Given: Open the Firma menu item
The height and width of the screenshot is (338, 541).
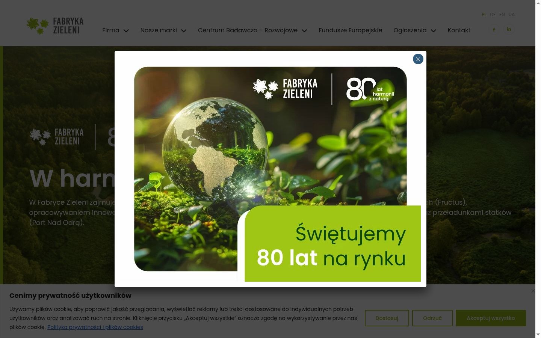Looking at the screenshot, I should coord(111,30).
